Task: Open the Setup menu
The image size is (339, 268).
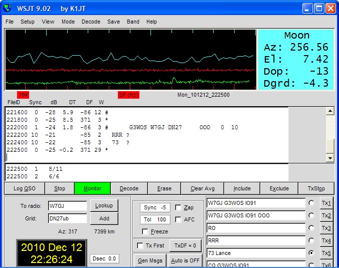Action: point(28,22)
